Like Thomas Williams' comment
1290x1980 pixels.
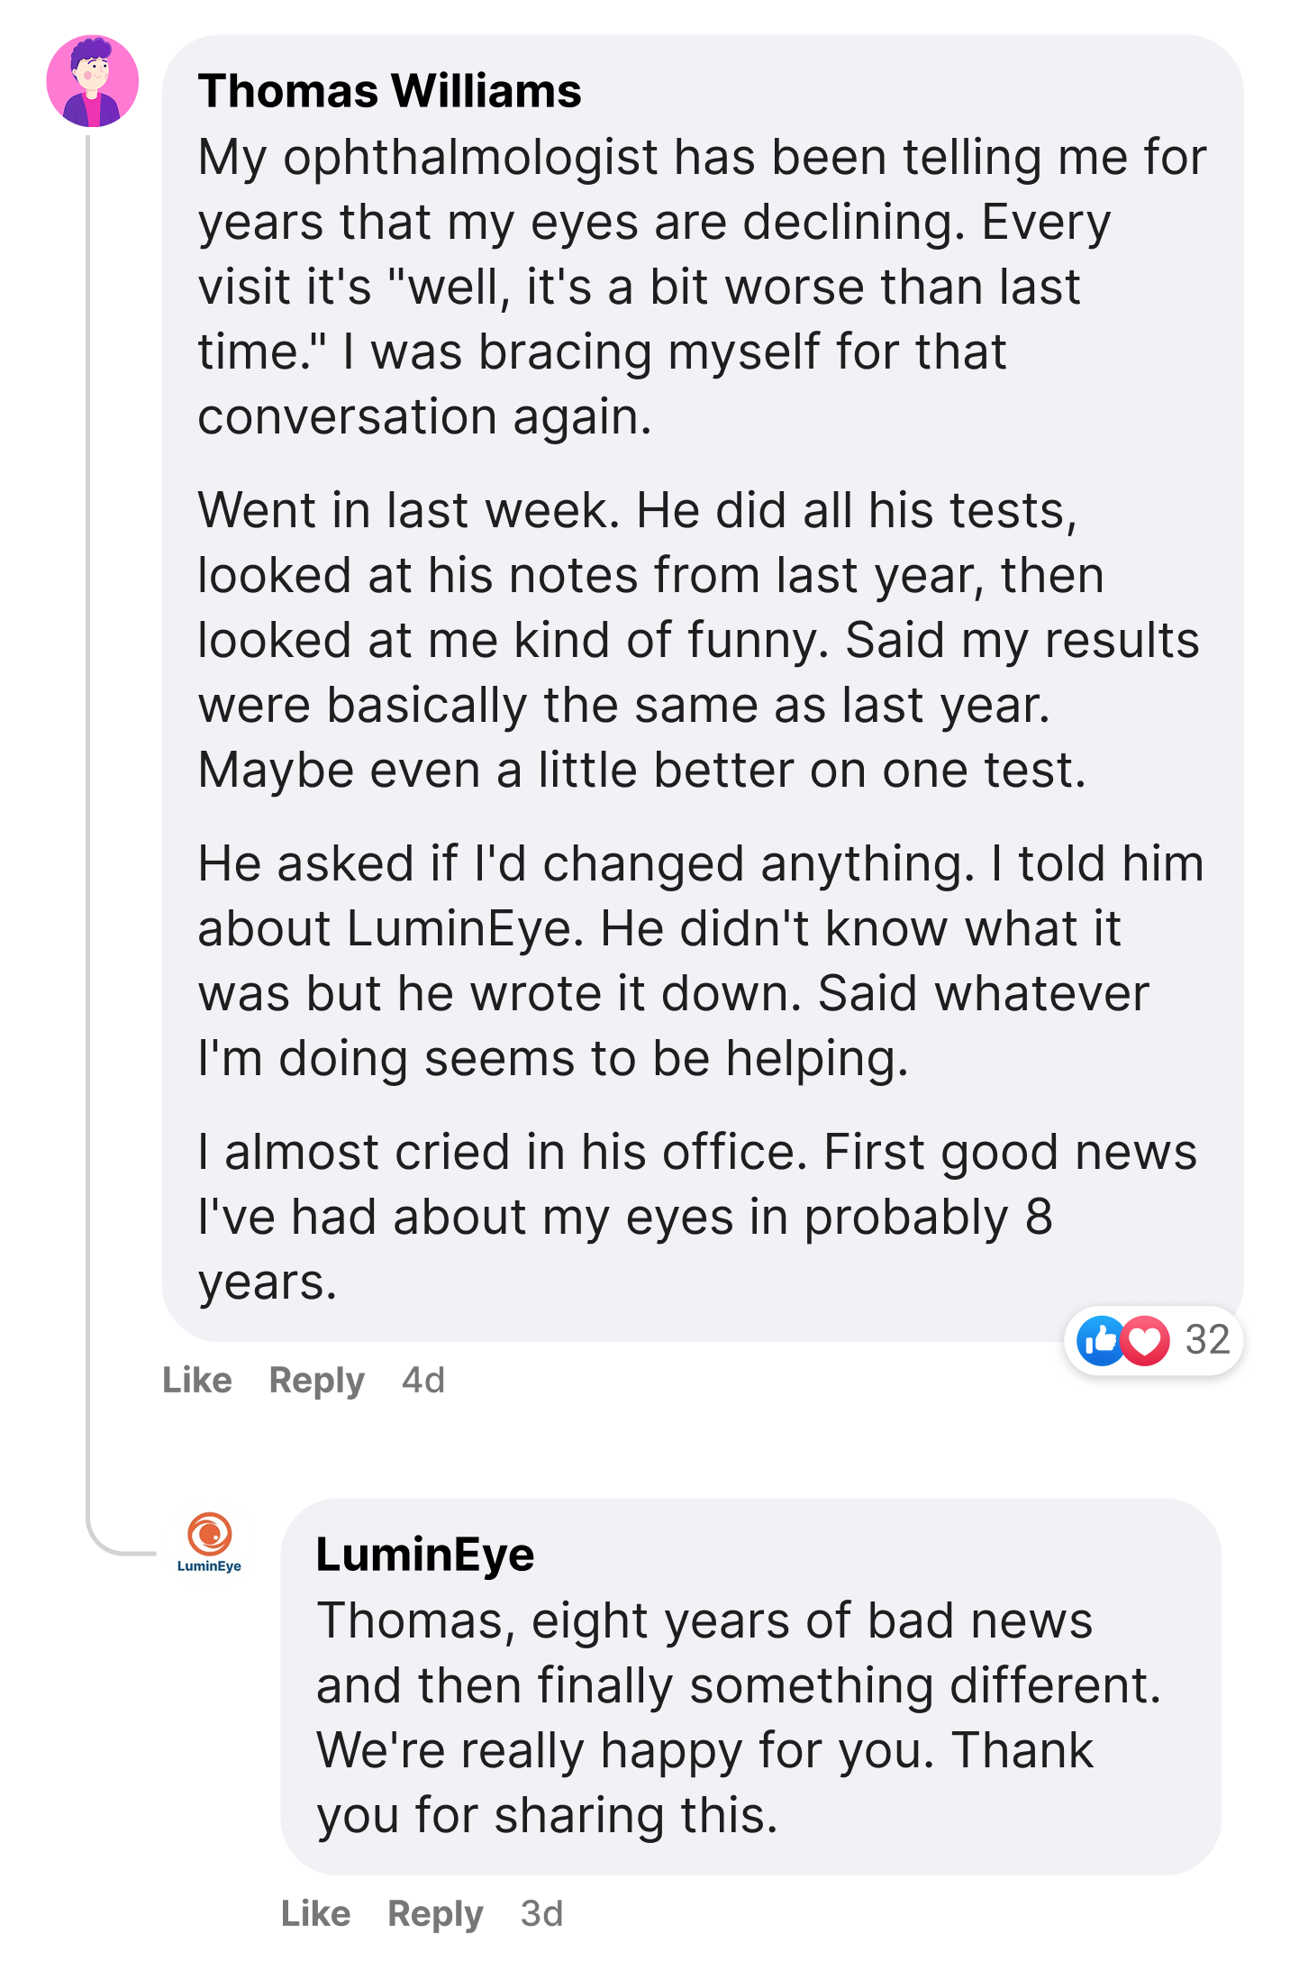point(197,1380)
